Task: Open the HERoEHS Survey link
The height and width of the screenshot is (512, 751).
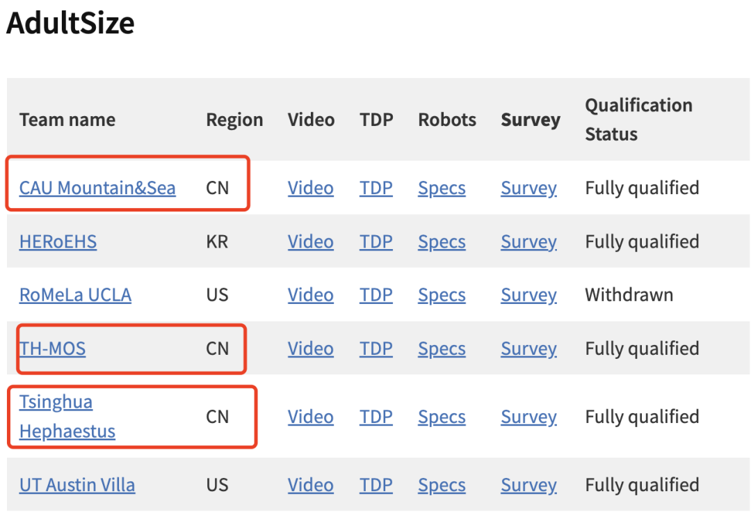Action: coord(528,241)
